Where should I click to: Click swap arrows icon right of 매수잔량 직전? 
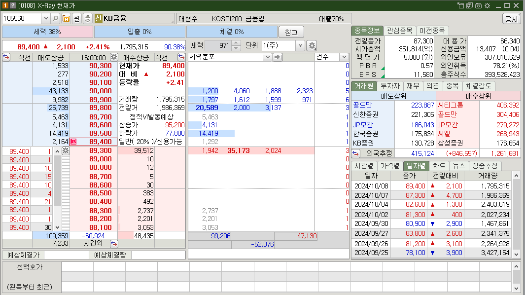tap(181, 57)
